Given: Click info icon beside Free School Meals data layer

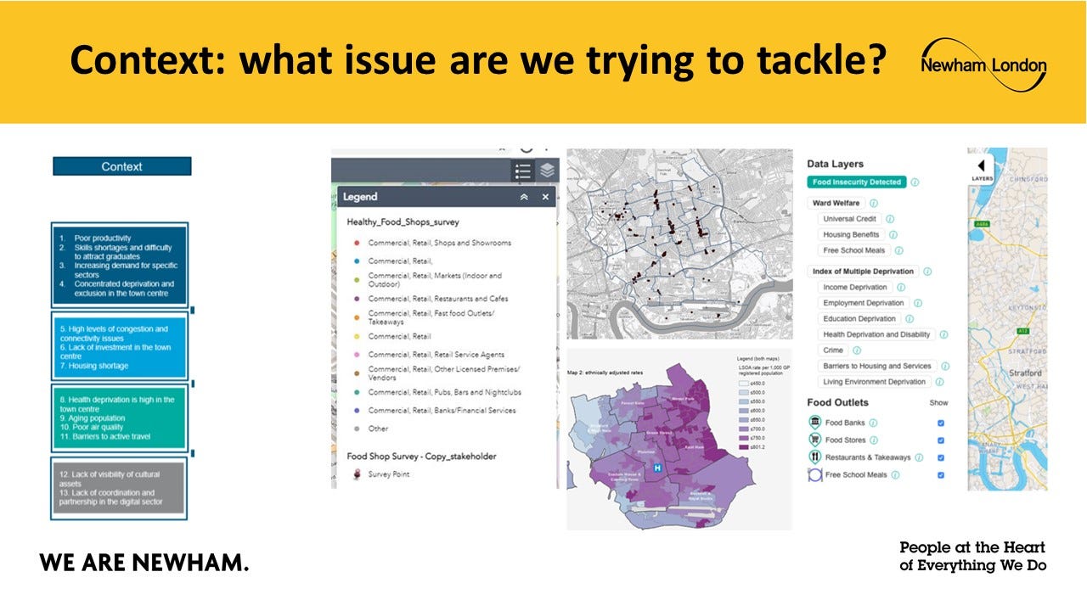Looking at the screenshot, I should tap(898, 250).
